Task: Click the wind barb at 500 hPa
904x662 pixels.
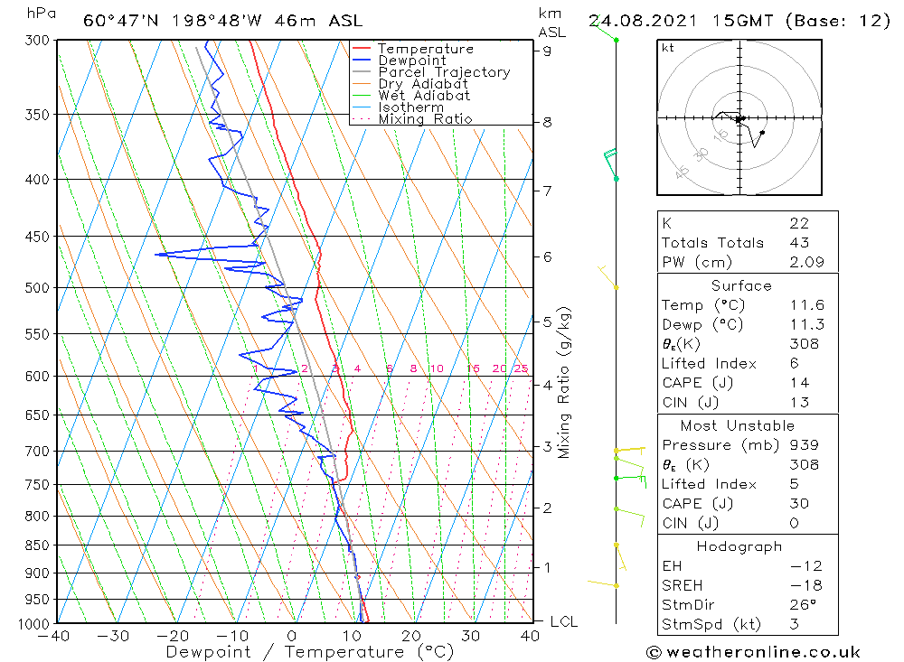Action: click(607, 276)
